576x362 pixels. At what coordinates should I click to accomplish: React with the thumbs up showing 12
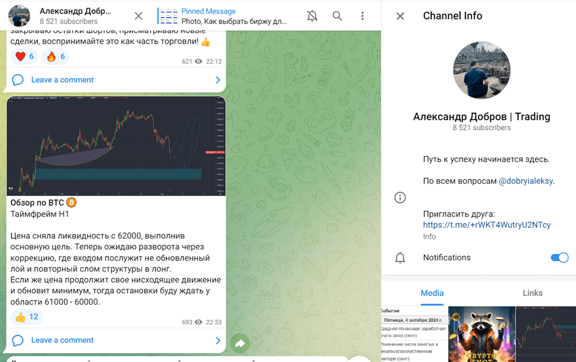tap(27, 317)
